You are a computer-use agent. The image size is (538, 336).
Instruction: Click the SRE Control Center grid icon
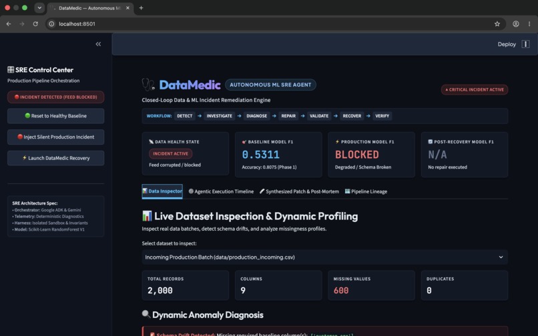click(11, 69)
